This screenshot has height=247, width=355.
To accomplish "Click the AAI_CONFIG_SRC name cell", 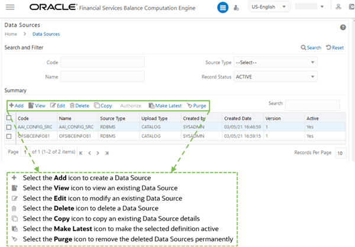I will (x=76, y=127).
